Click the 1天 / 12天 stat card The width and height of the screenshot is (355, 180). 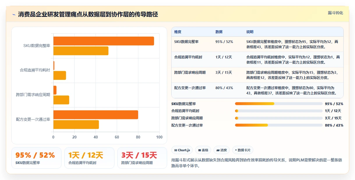click(x=89, y=158)
